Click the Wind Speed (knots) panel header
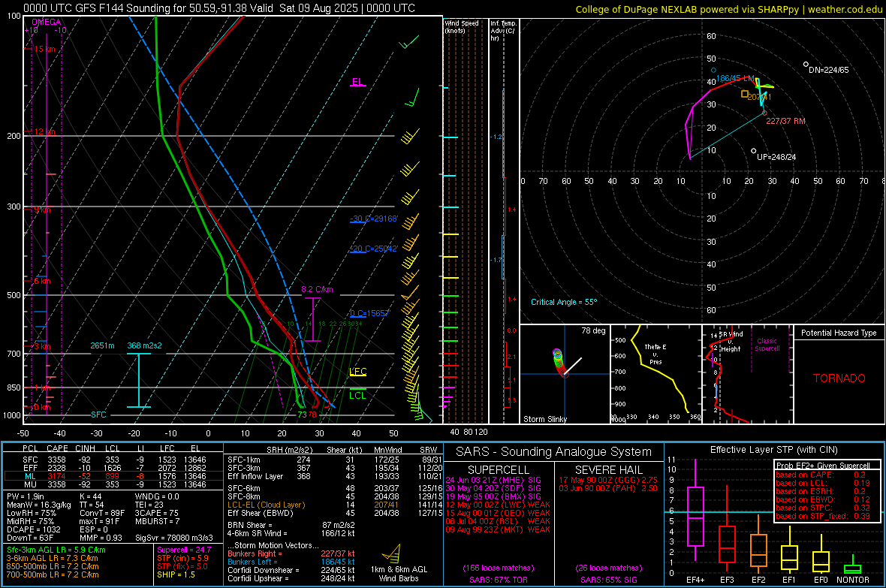The height and width of the screenshot is (588, 886). pyautogui.click(x=462, y=27)
